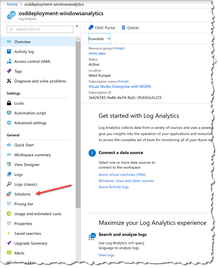Click the Active status value
Image resolution: width=218 pixels, height=268 pixels.
click(x=94, y=65)
